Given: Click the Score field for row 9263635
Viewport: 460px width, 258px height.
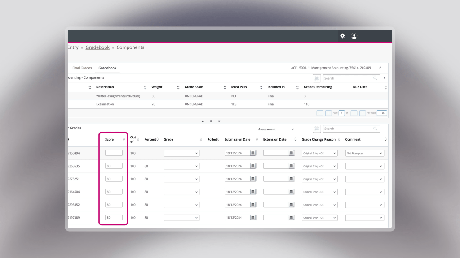Looking at the screenshot, I should [114, 166].
